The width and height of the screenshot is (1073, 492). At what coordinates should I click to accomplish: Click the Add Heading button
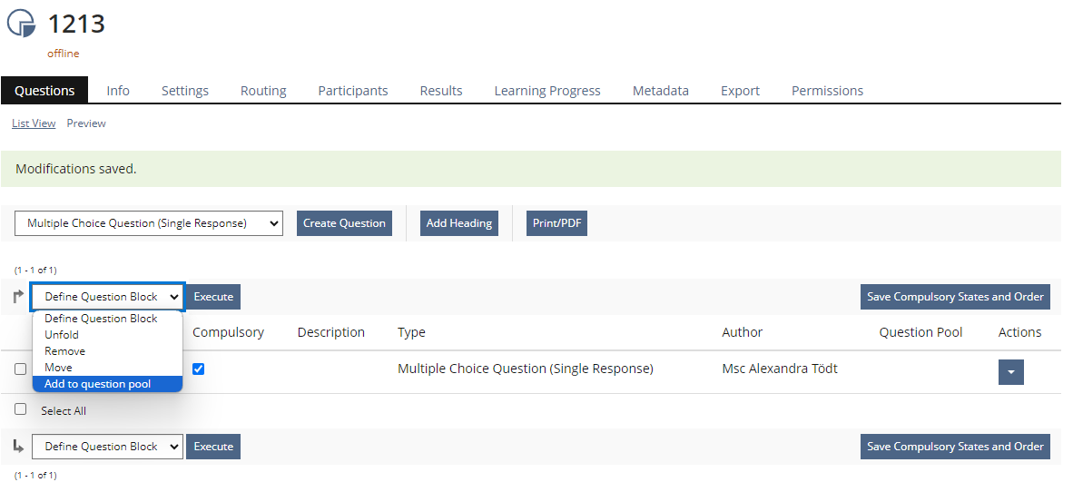pyautogui.click(x=459, y=223)
